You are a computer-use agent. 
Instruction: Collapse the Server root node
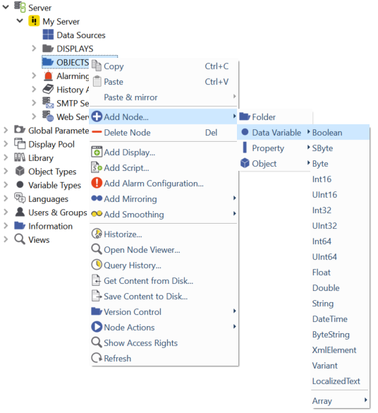(6, 7)
